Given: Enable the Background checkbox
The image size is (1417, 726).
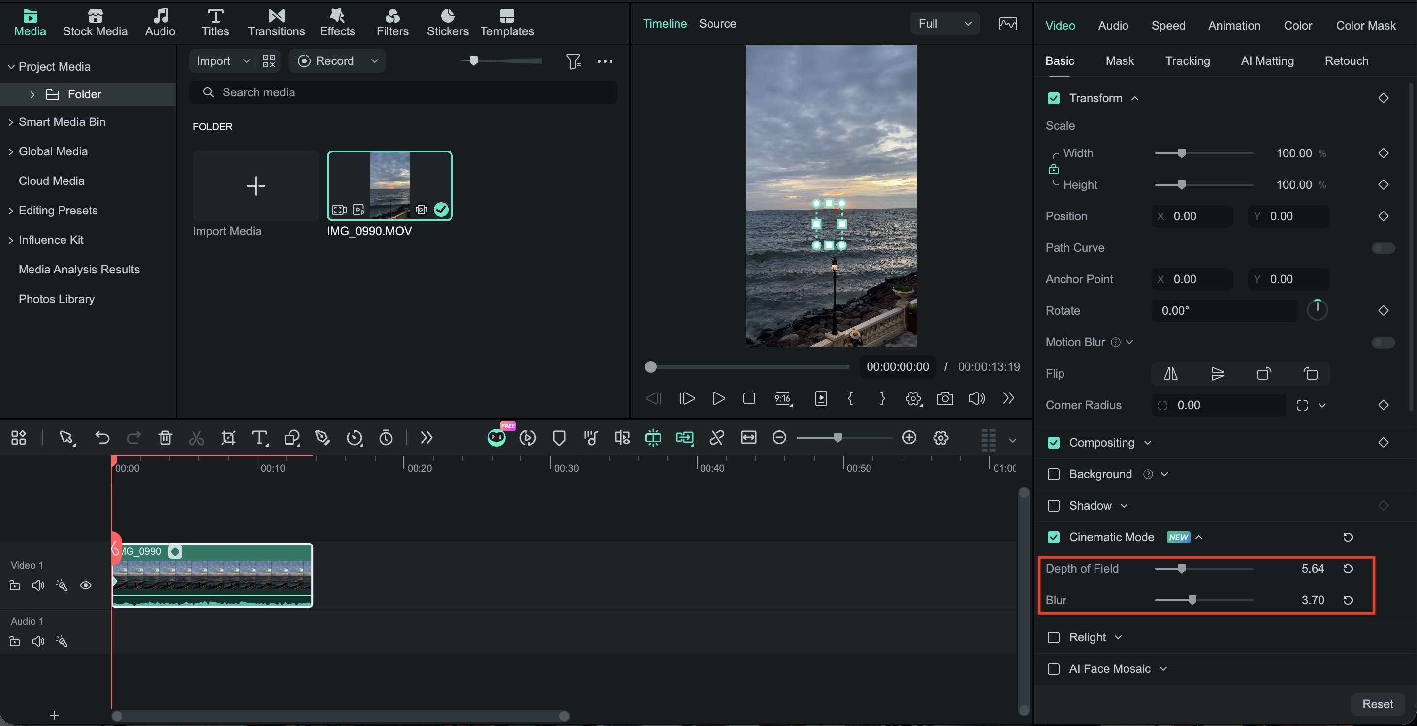Looking at the screenshot, I should 1054,474.
